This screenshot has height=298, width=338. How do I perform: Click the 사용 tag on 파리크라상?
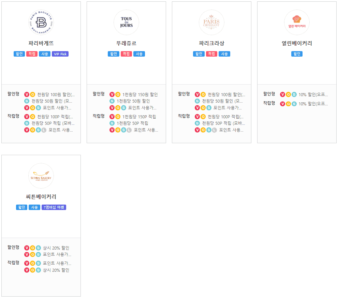click(x=224, y=54)
